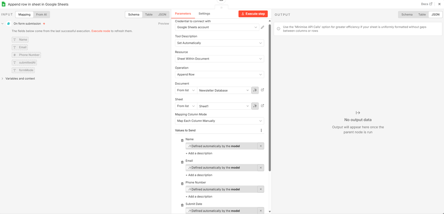Expand the Variables and context section
The width and height of the screenshot is (444, 214).
(20, 79)
